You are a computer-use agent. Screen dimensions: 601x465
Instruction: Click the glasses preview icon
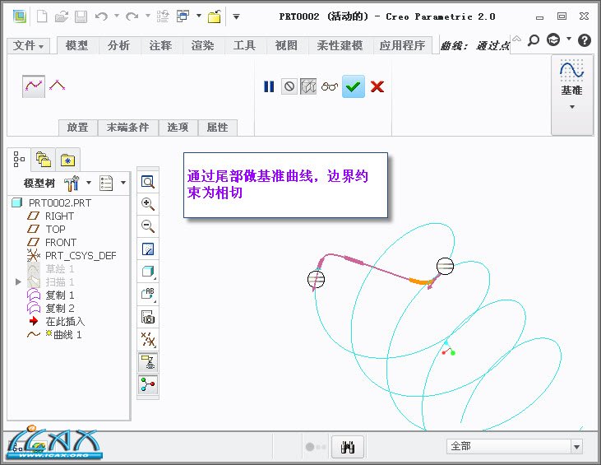(x=331, y=86)
